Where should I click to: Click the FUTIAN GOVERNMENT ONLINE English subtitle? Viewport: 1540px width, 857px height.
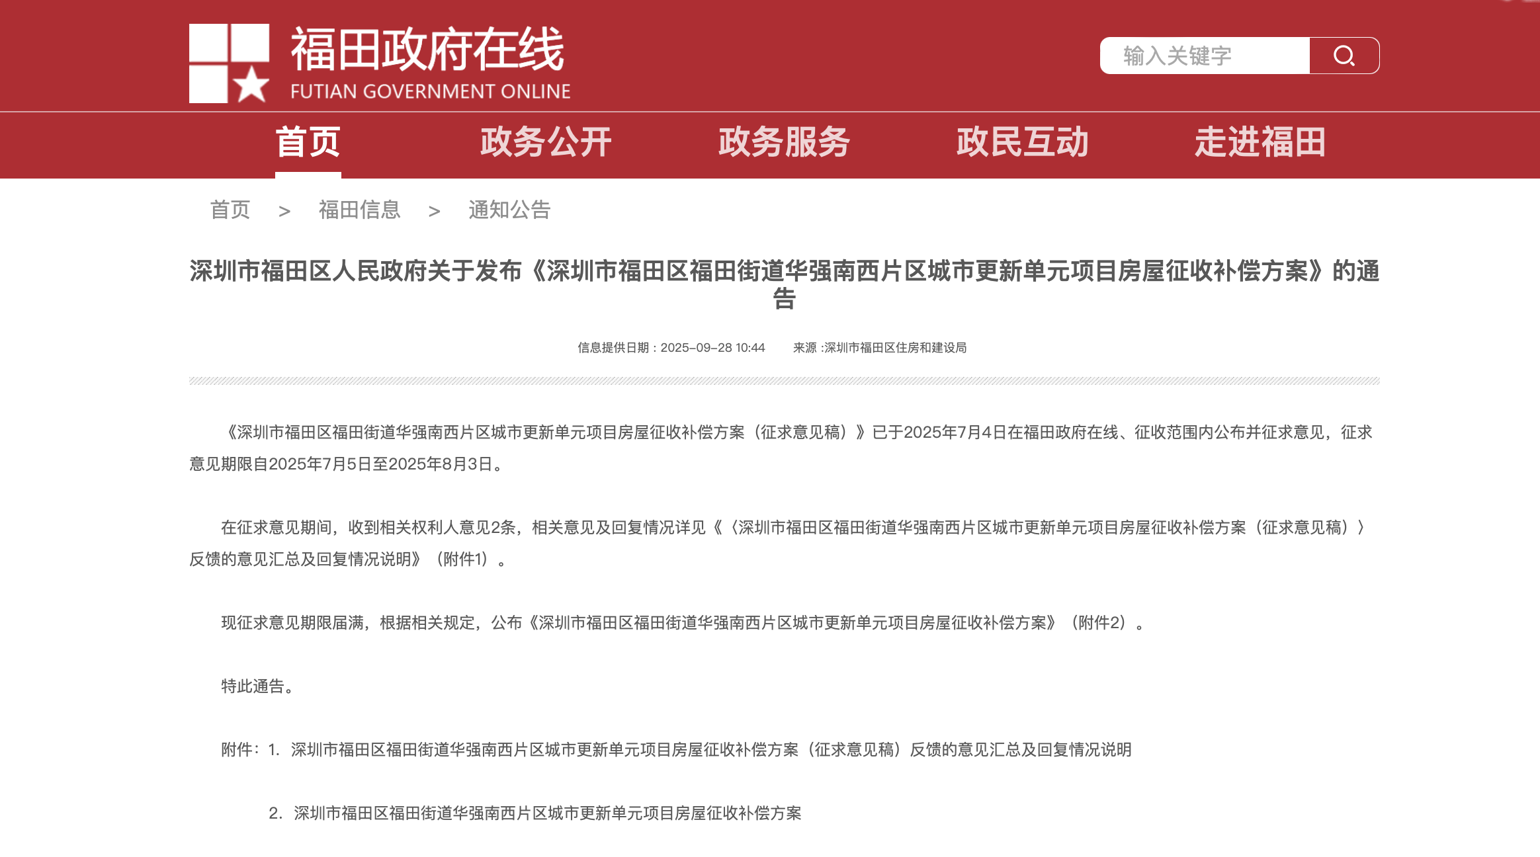pyautogui.click(x=431, y=91)
